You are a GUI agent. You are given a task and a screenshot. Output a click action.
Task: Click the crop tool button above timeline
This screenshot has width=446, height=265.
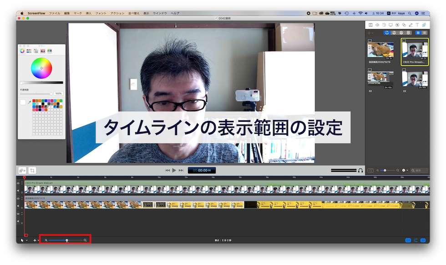pos(32,170)
